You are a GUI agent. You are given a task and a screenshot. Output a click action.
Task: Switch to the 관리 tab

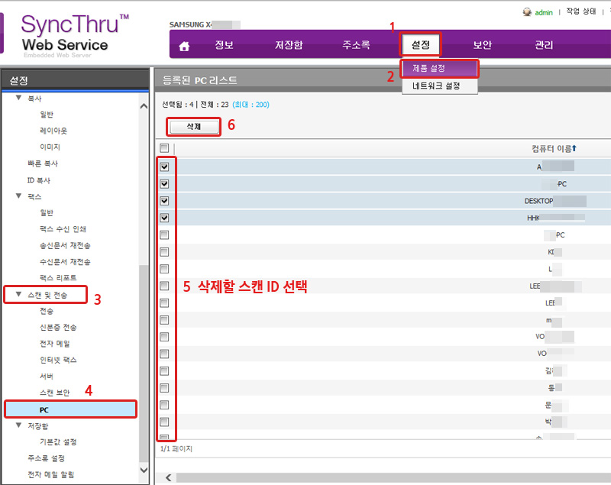point(544,44)
